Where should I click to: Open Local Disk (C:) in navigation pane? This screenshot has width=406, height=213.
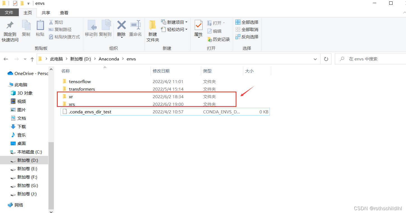[26, 152]
